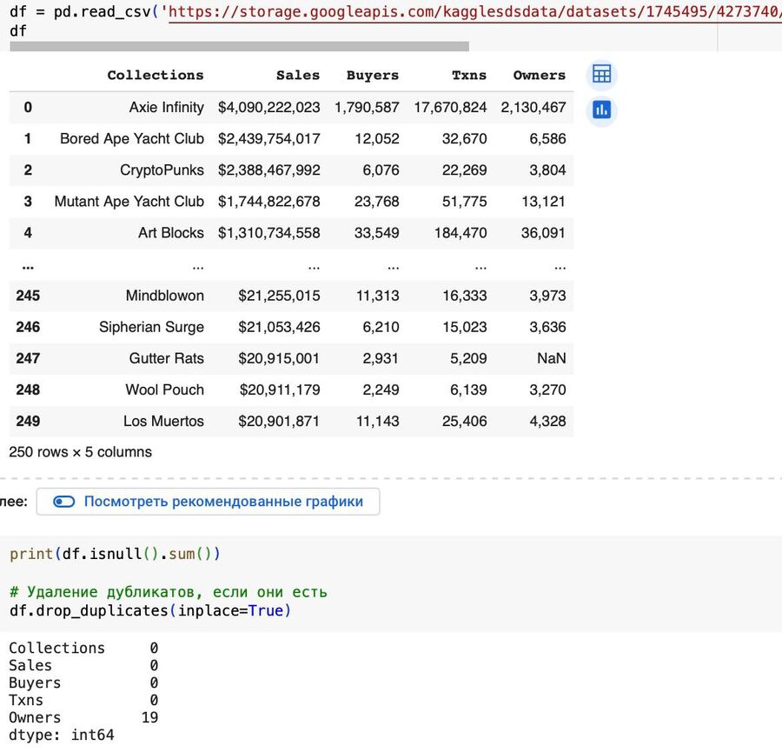Click the suggest charts icon beside table
The width and height of the screenshot is (782, 752).
tap(601, 110)
